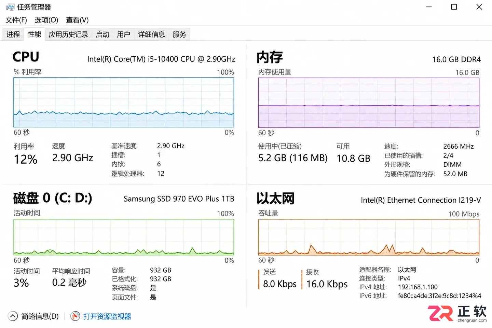This screenshot has width=492, height=328.
Task: Click the CPU model name i5-10400
Action: click(161, 59)
